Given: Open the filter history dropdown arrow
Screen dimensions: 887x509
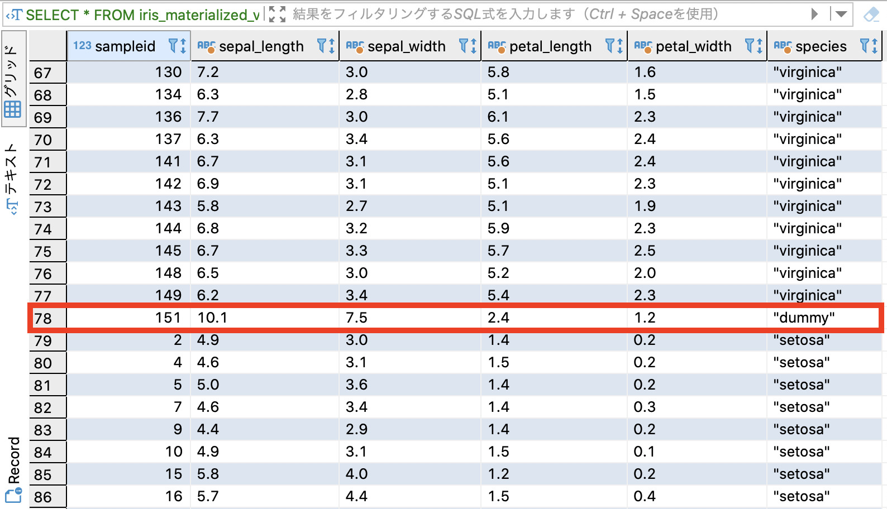Looking at the screenshot, I should [x=841, y=14].
